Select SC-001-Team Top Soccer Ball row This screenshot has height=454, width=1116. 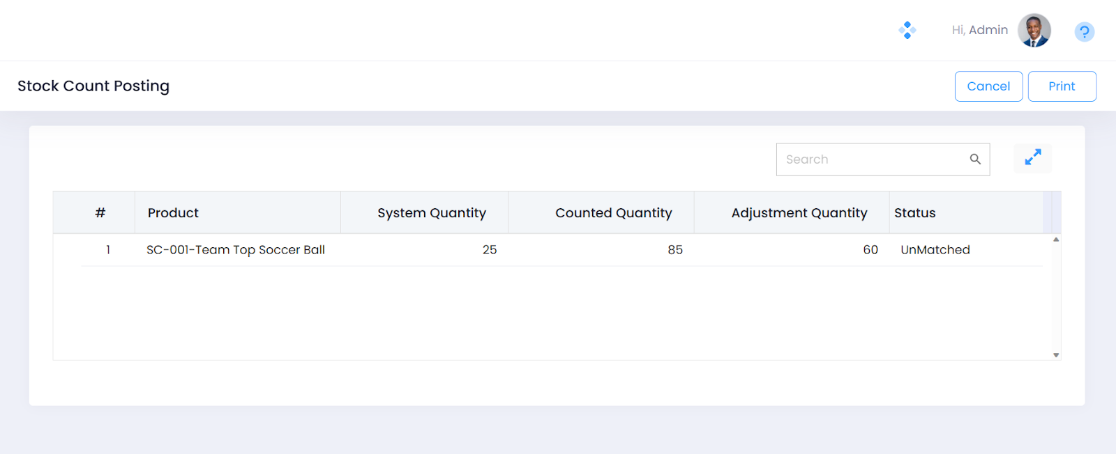[235, 250]
